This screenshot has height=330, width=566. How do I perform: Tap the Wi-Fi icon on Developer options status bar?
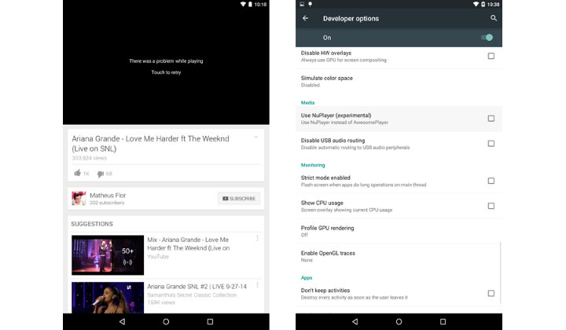coord(476,5)
